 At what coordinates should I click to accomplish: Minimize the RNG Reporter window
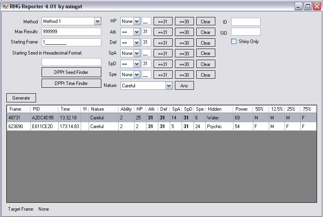click(x=298, y=6)
